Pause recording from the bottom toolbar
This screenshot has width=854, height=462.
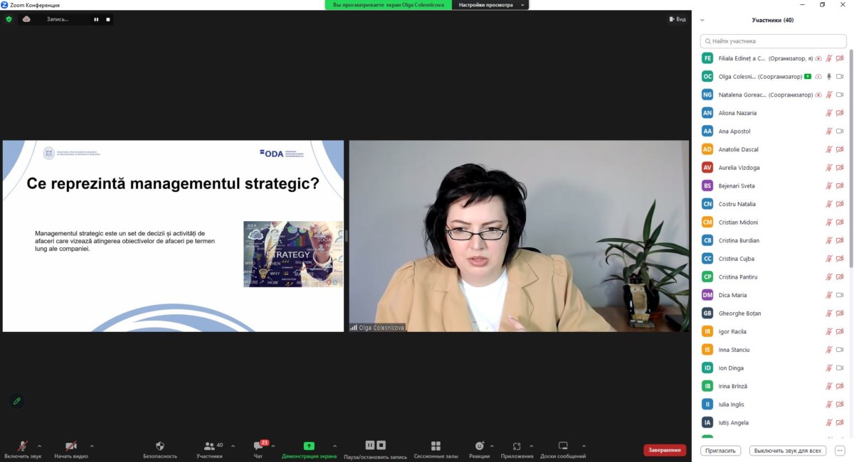pyautogui.click(x=370, y=445)
